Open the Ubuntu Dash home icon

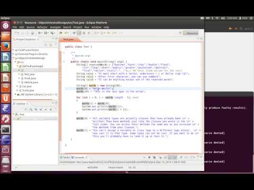(x=5, y=26)
